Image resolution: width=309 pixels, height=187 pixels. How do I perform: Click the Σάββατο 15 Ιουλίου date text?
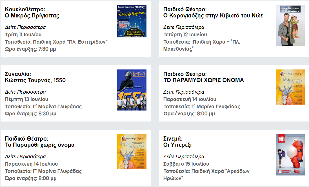186,164
